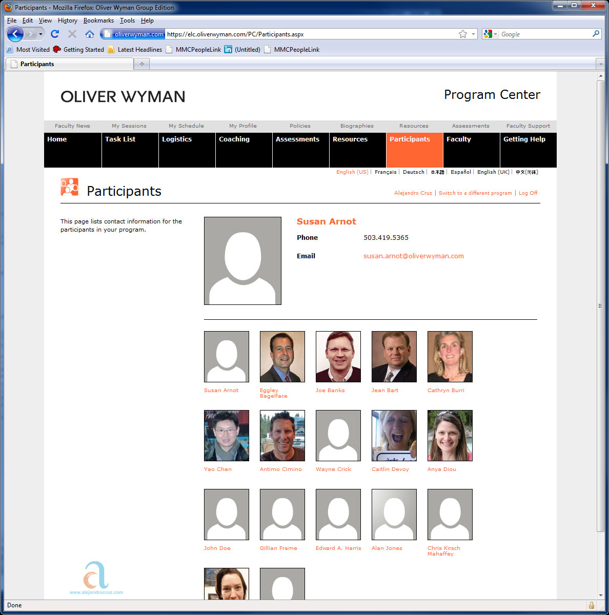Switch language to Español
Viewport: 609px width, 615px height.
(461, 172)
